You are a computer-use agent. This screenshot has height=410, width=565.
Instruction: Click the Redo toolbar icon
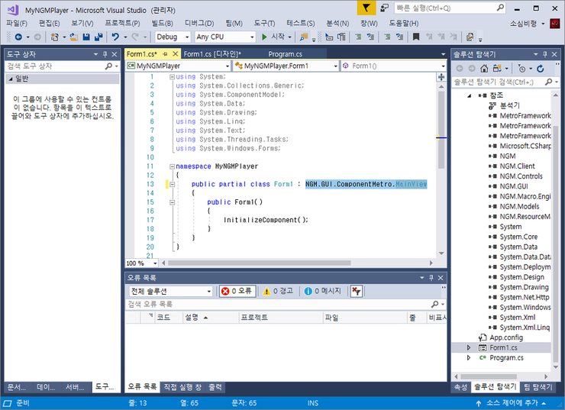point(135,37)
